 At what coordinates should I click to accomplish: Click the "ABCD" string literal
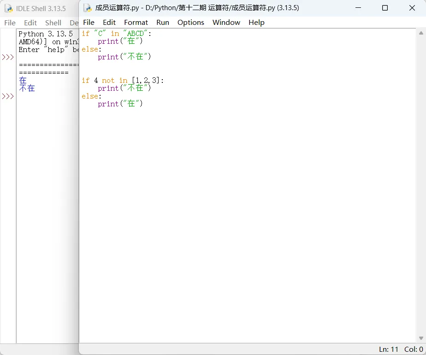click(x=135, y=34)
